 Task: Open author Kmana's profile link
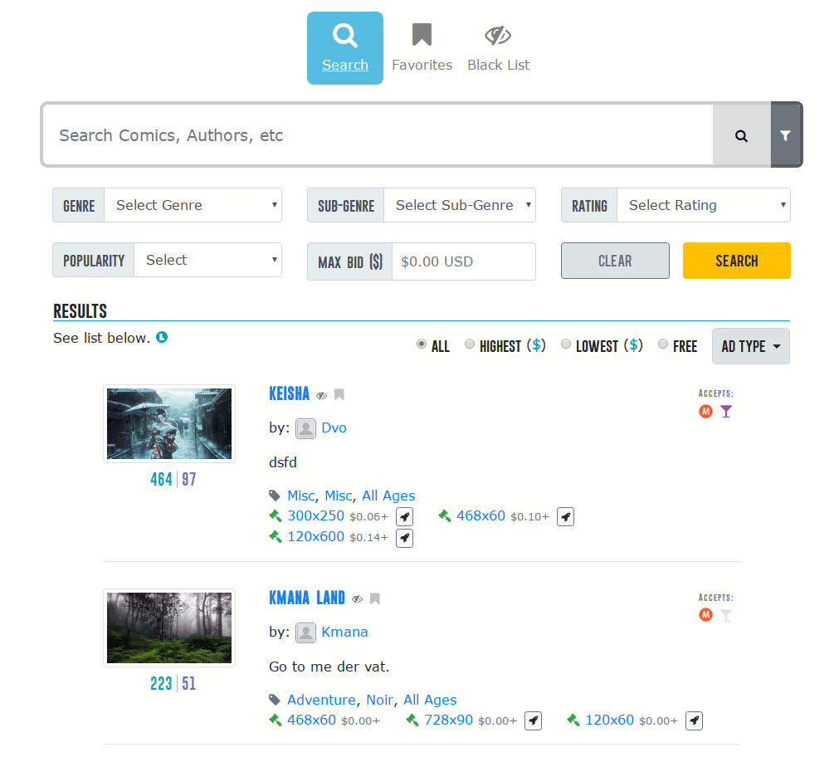pyautogui.click(x=344, y=632)
